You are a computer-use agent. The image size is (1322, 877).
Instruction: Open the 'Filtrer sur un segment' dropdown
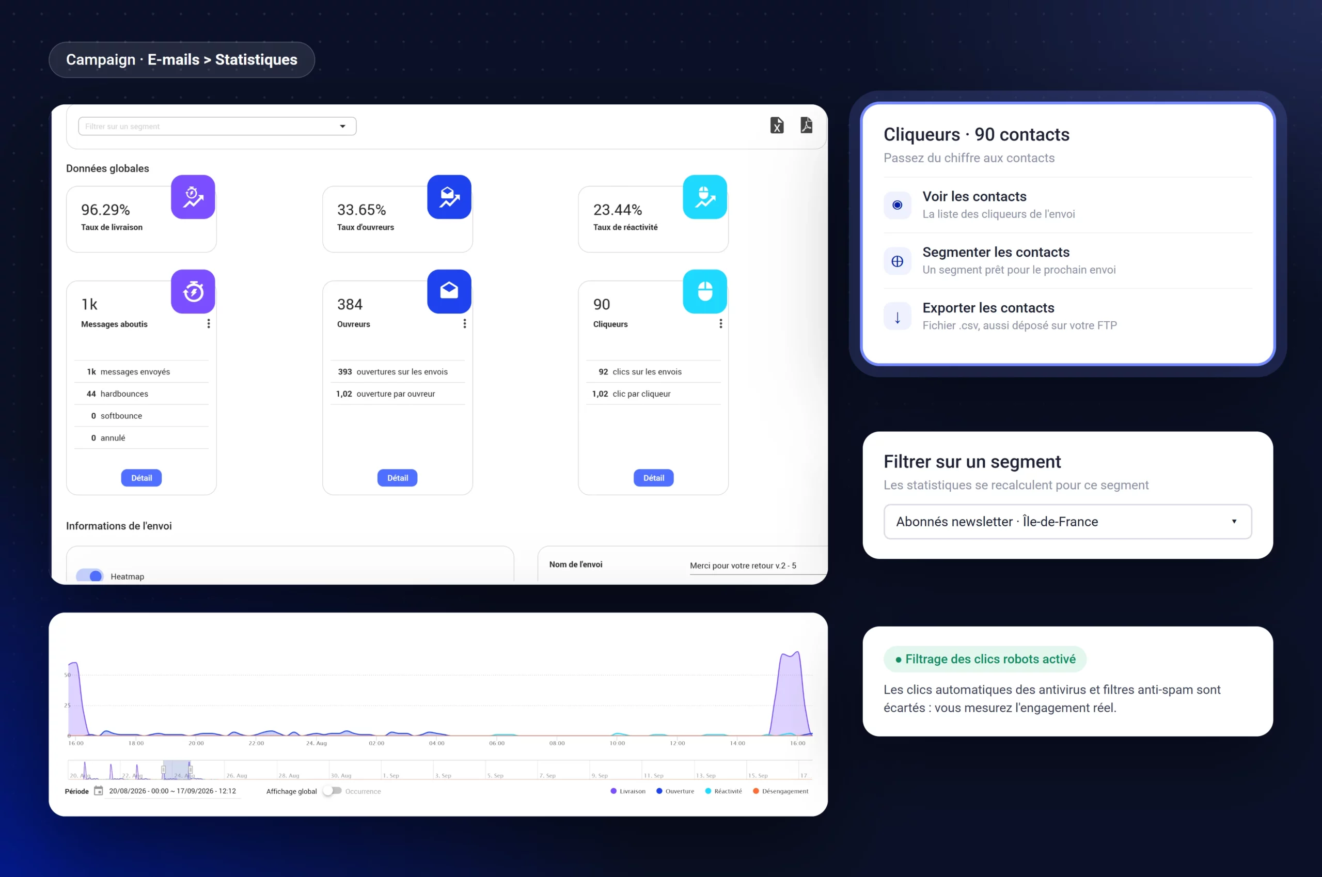coord(217,127)
